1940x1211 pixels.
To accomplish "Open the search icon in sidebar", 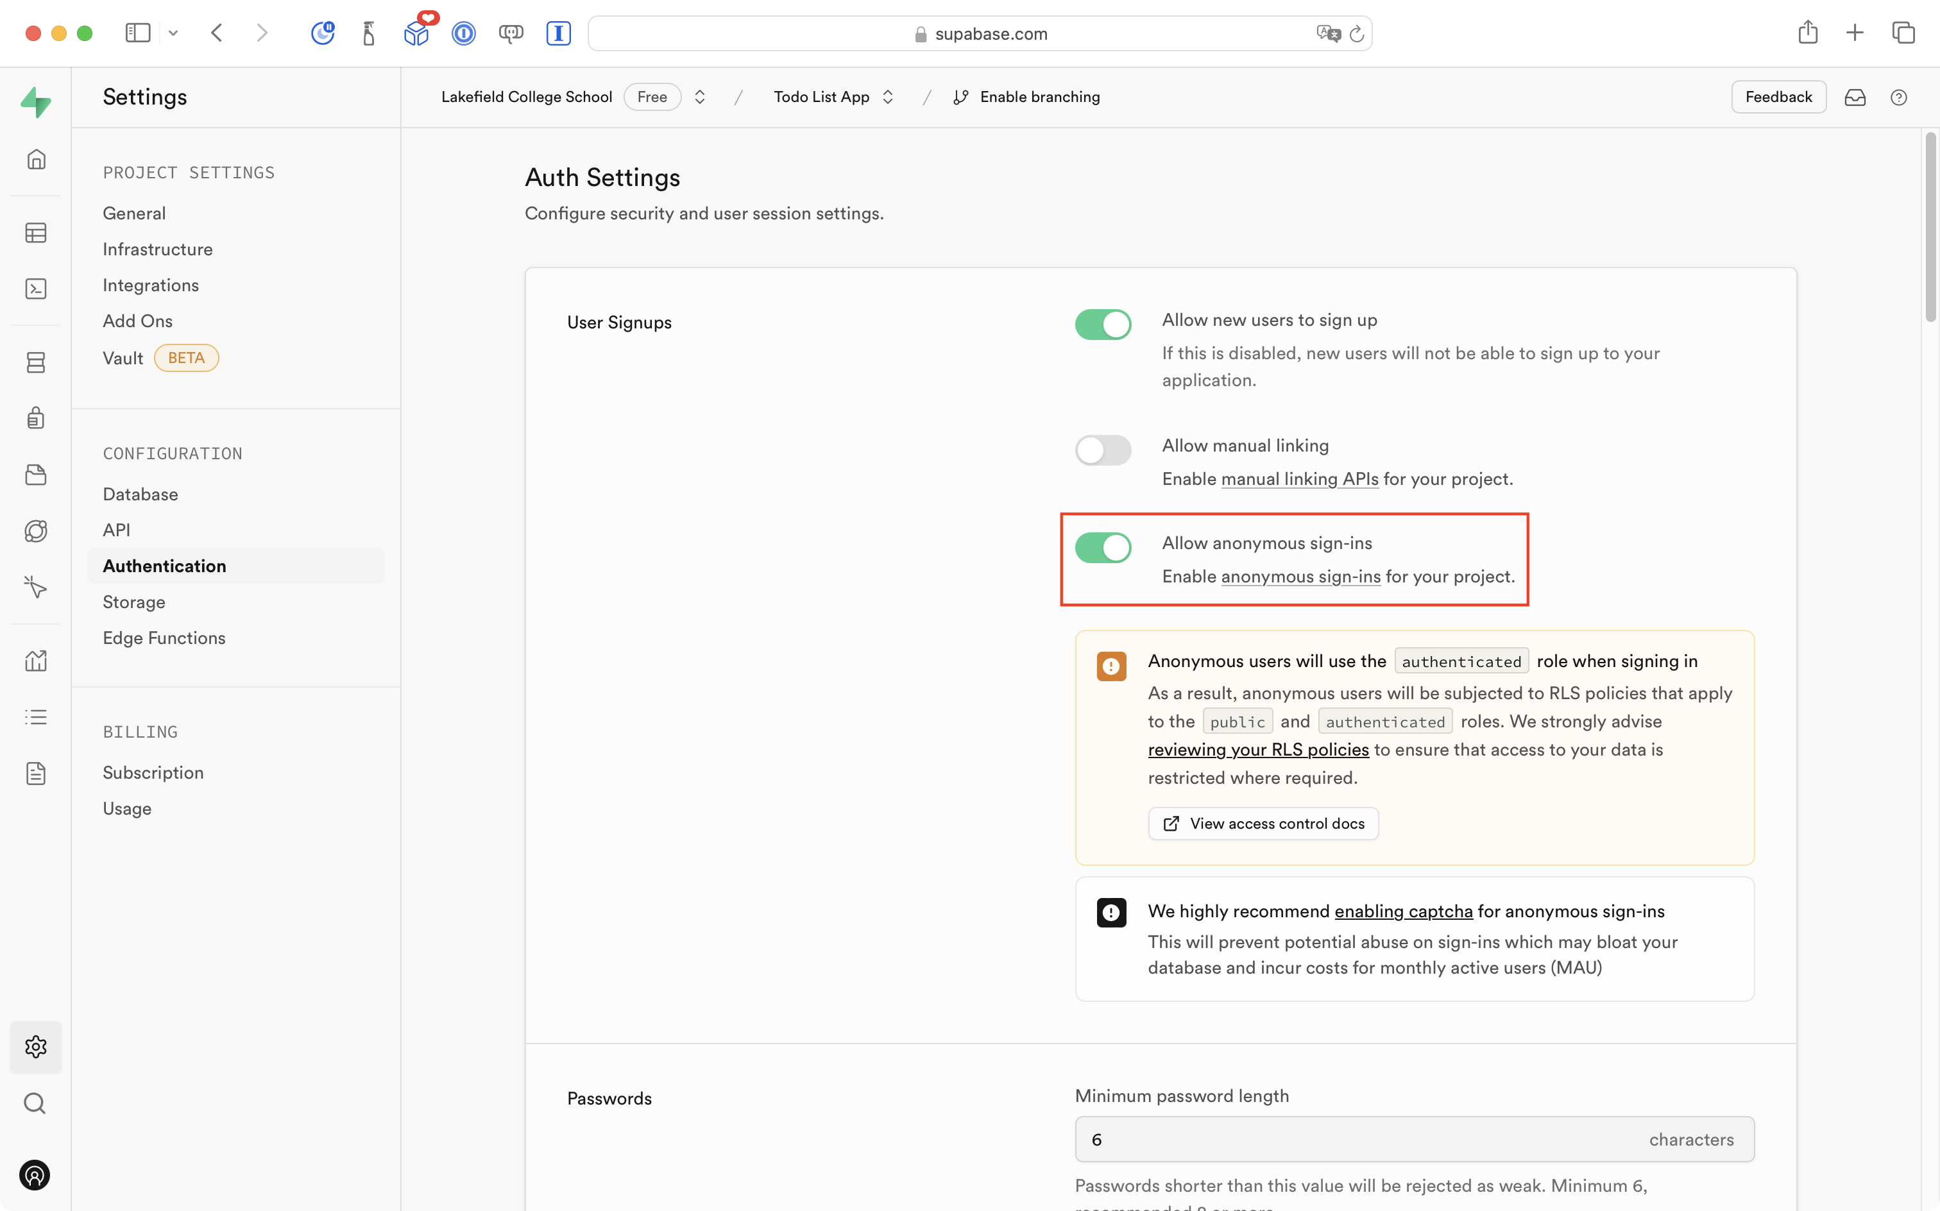I will [35, 1103].
